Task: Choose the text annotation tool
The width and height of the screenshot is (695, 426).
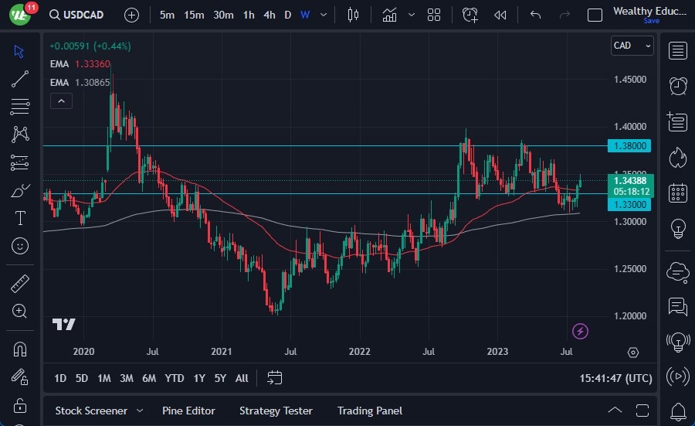Action: click(20, 218)
